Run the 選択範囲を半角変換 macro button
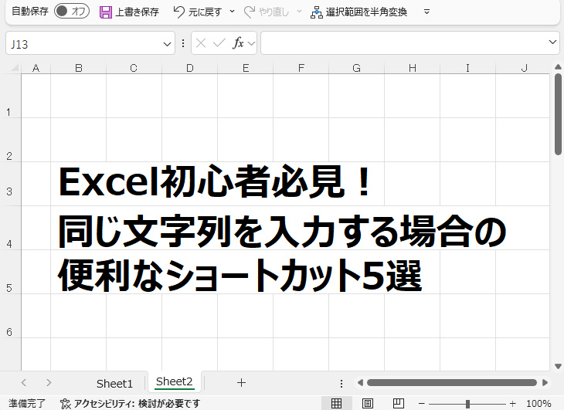Viewport: 564px width, 410px height. click(x=358, y=12)
